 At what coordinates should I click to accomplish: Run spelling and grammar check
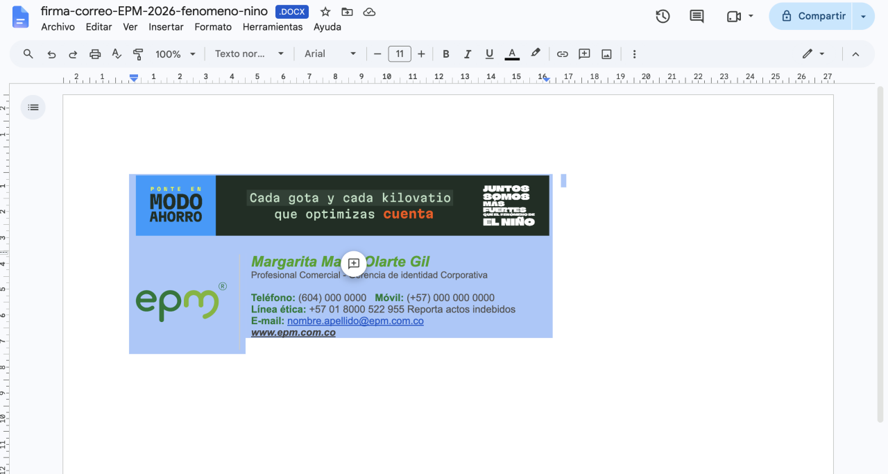click(x=117, y=53)
